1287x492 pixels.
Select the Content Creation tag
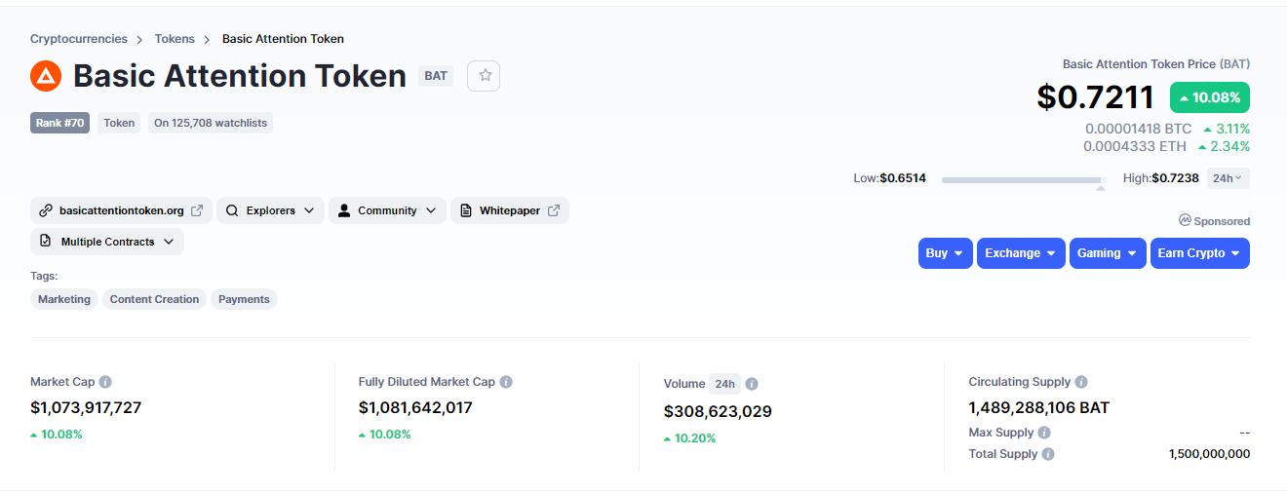click(154, 299)
